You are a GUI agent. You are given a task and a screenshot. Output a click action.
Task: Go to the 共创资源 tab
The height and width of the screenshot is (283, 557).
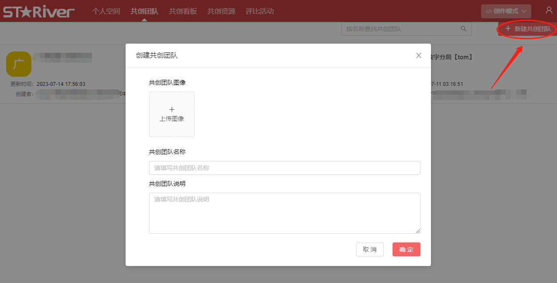coord(221,11)
